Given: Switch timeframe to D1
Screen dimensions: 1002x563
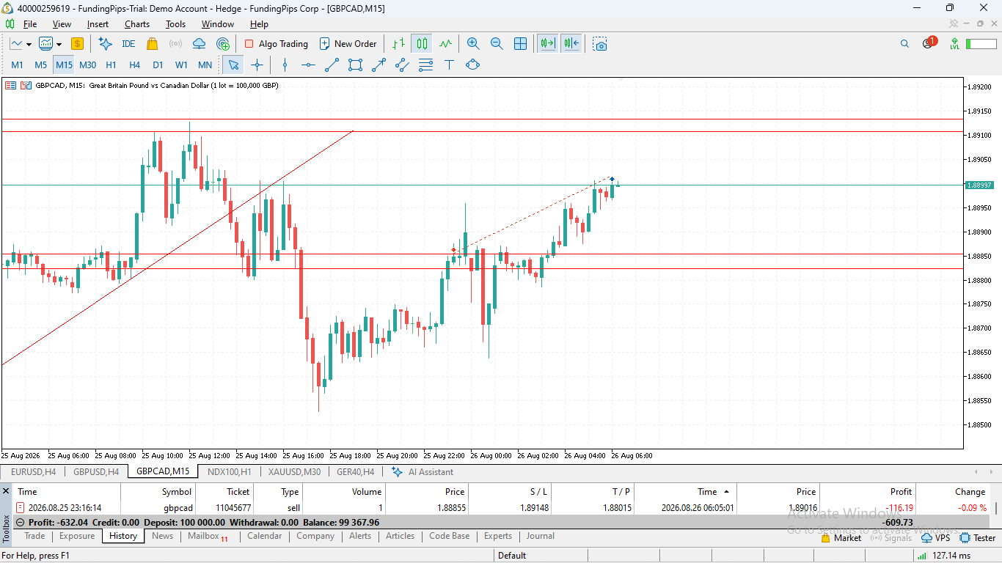Looking at the screenshot, I should click(x=158, y=65).
